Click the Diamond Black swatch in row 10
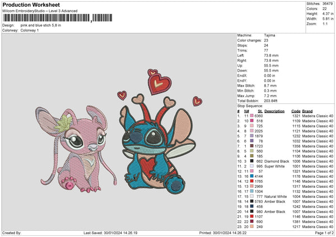 pyautogui.click(x=252, y=161)
